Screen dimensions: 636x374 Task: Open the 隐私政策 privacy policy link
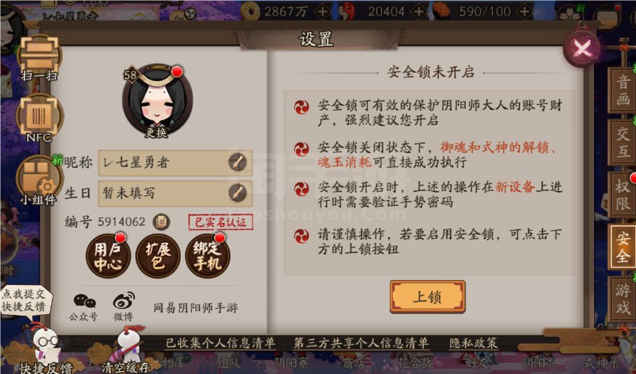click(x=473, y=343)
